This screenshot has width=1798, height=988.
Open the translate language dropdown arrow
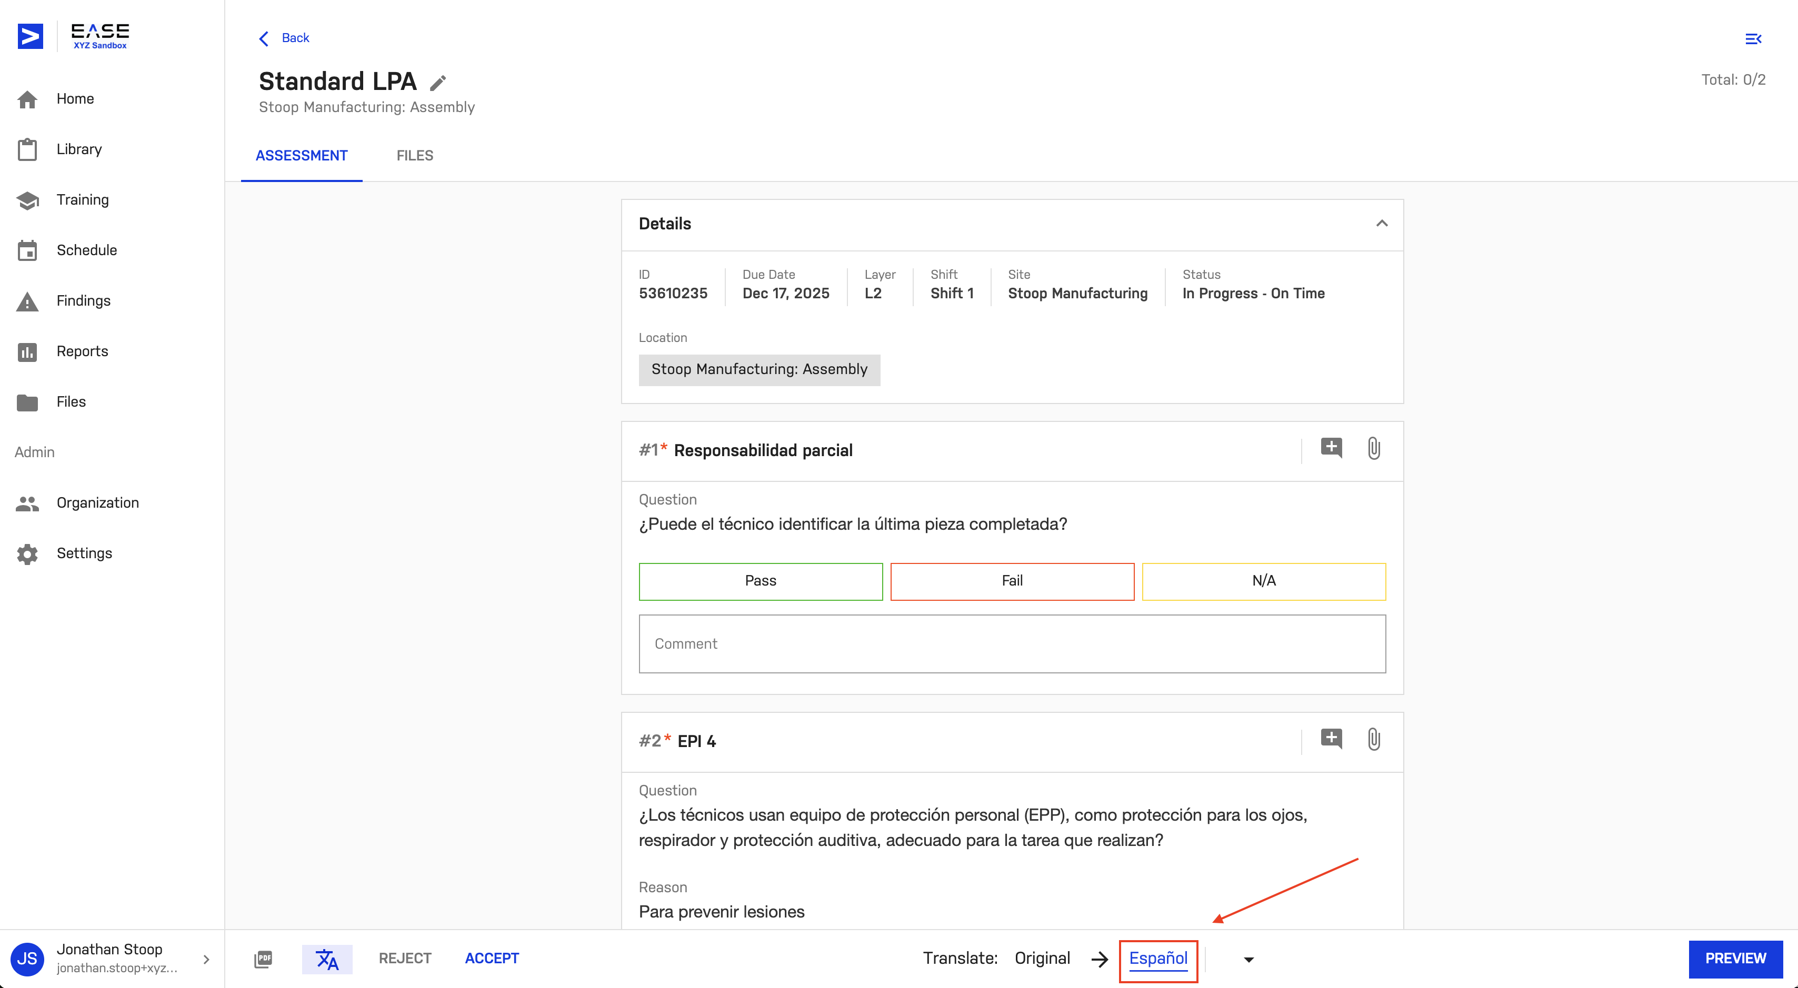tap(1248, 960)
